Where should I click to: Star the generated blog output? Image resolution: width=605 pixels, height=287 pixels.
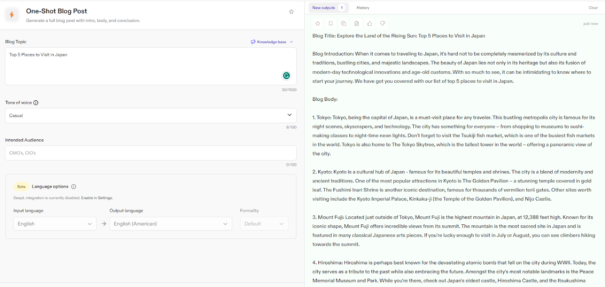(318, 23)
